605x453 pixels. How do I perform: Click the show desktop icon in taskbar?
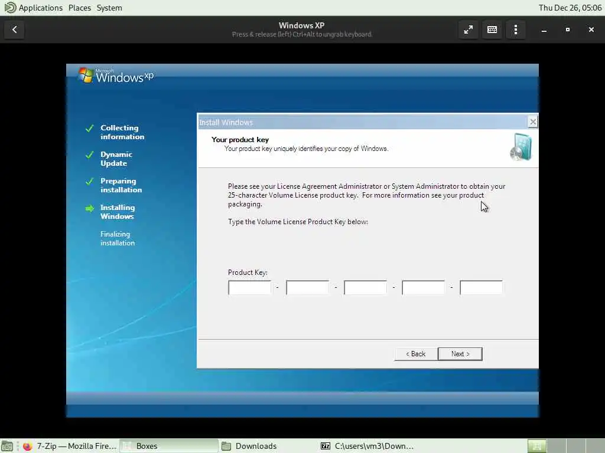[7, 446]
